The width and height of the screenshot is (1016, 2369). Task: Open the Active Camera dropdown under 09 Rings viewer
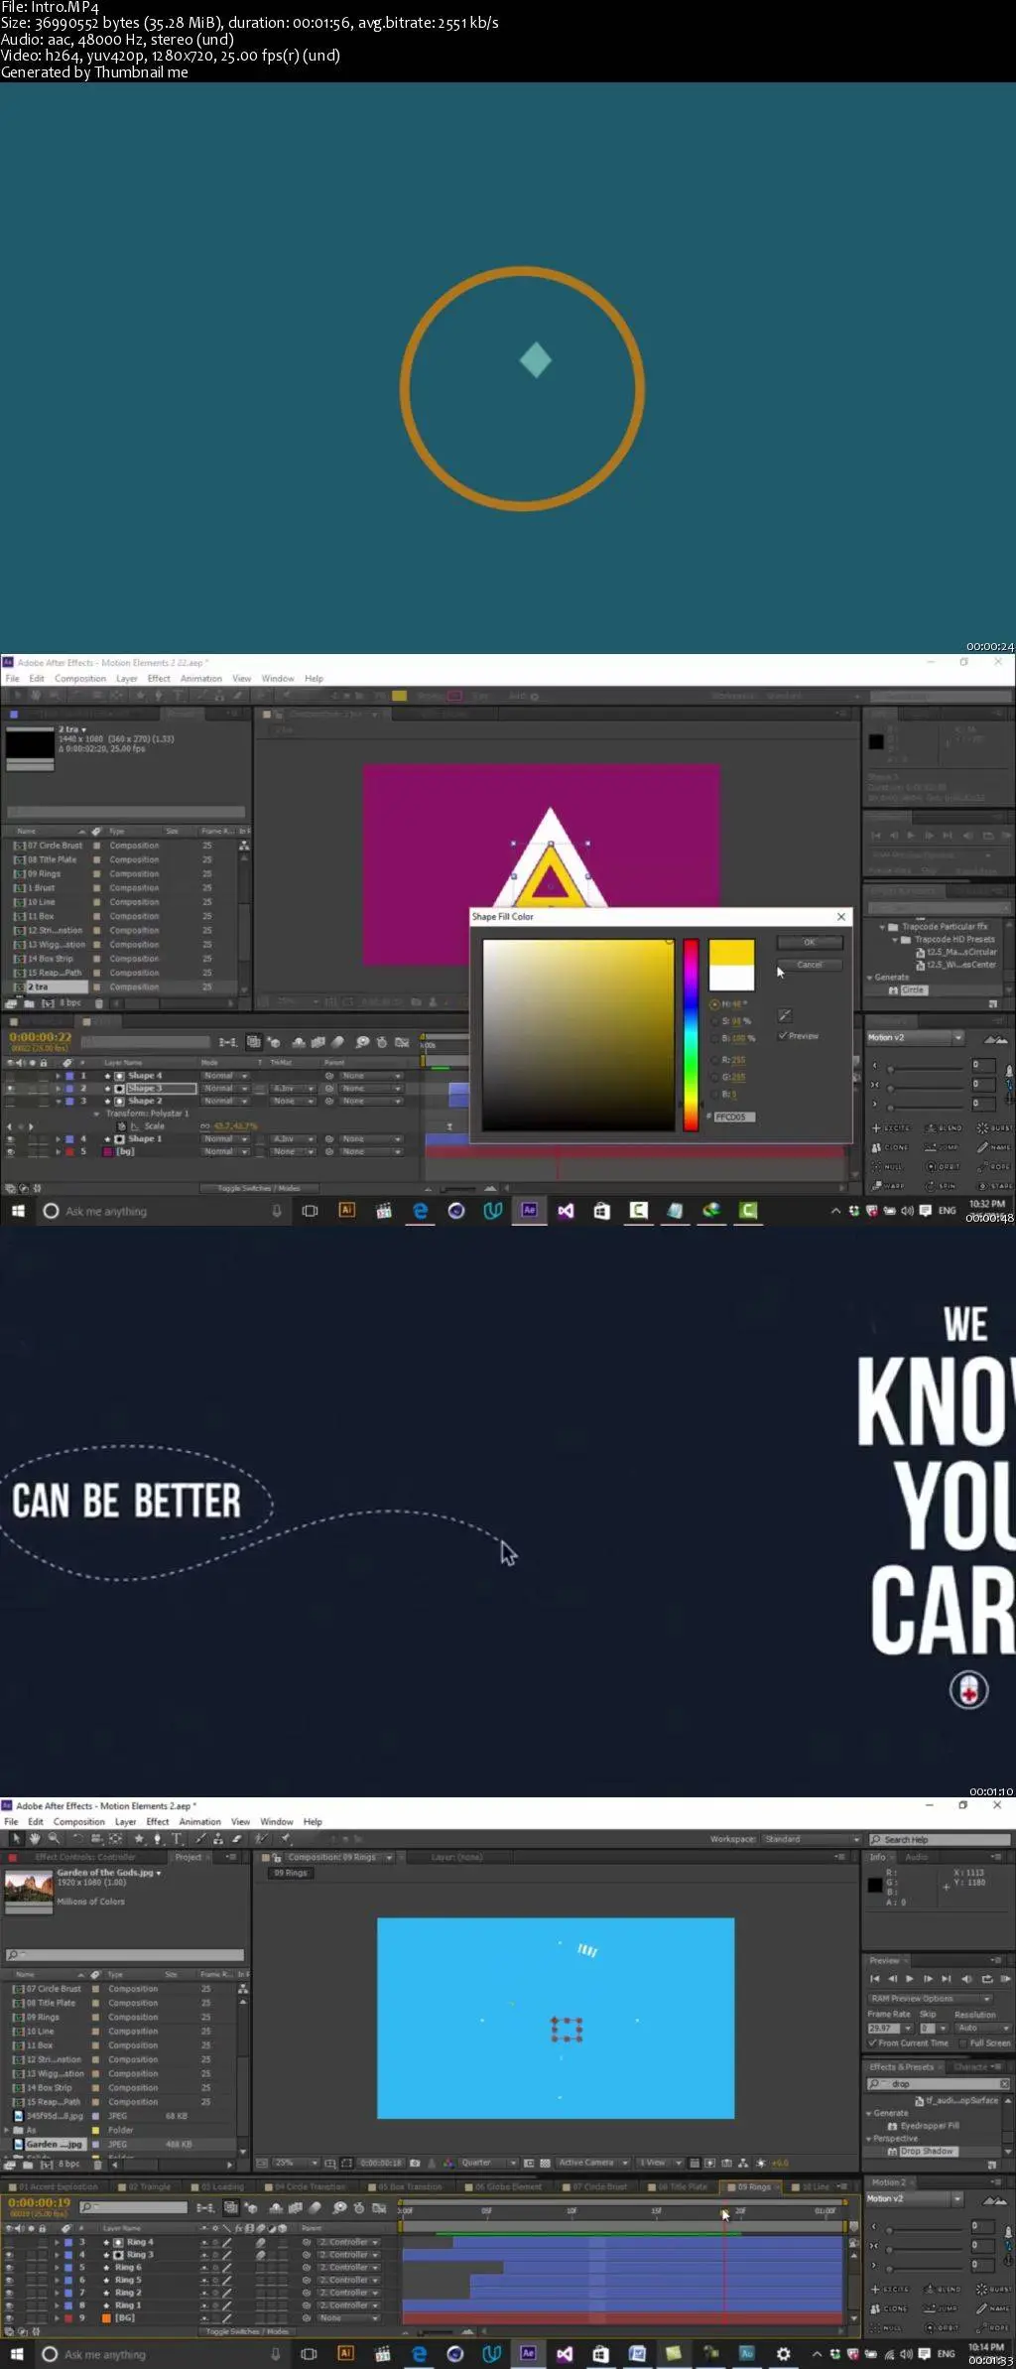pos(592,2163)
